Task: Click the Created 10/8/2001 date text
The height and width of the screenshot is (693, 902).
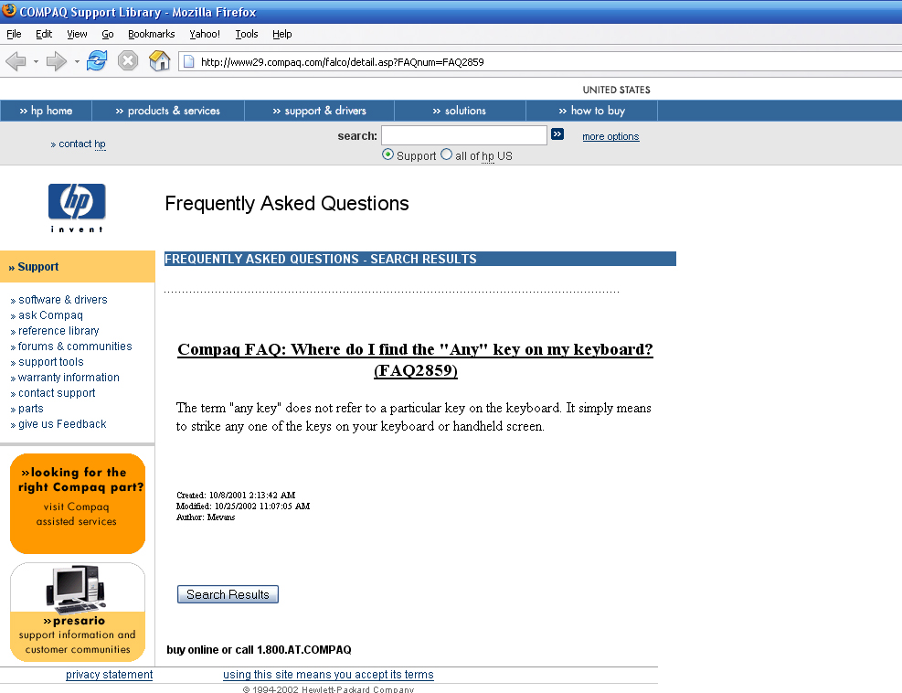Action: [236, 495]
